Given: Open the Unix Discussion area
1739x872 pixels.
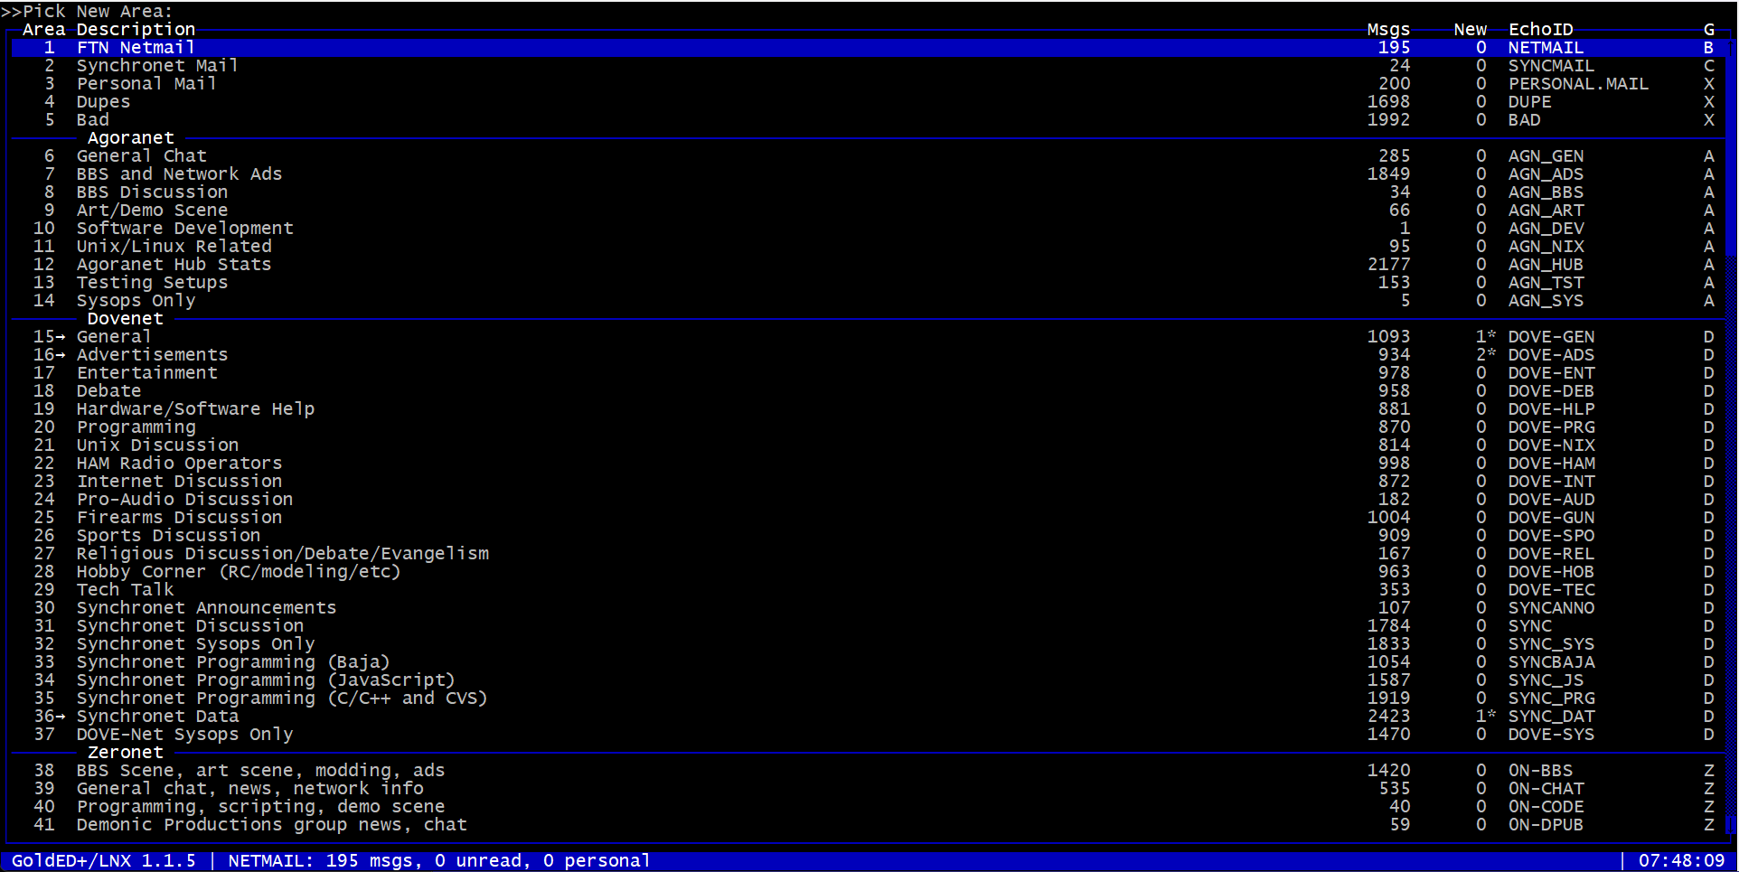Looking at the screenshot, I should 869,445.
